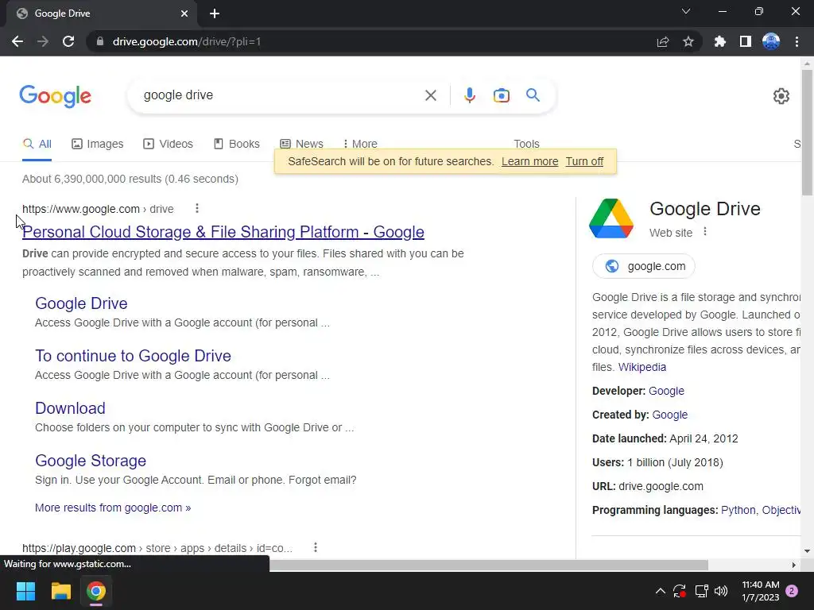The width and height of the screenshot is (814, 610).
Task: Go back to the previous page
Action: pyautogui.click(x=17, y=41)
